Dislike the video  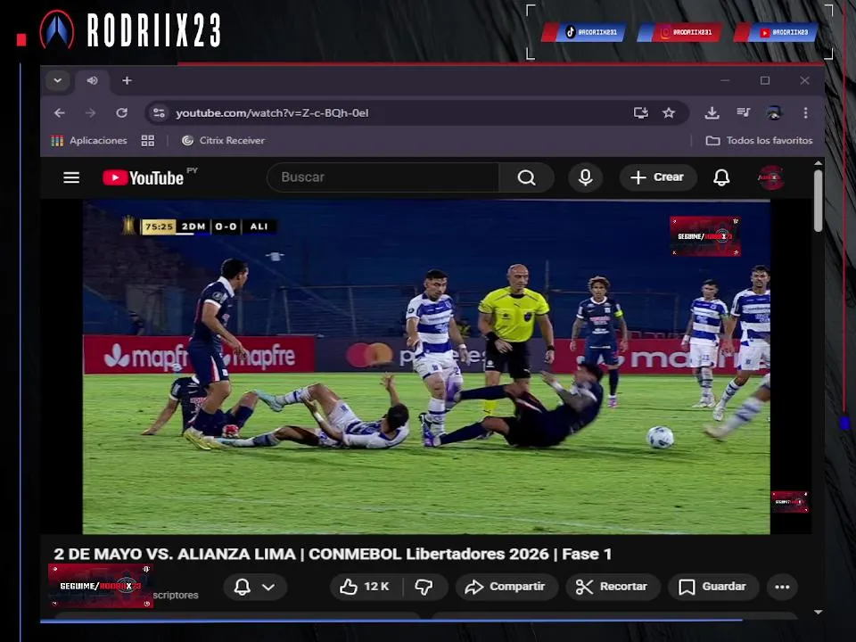(x=424, y=587)
